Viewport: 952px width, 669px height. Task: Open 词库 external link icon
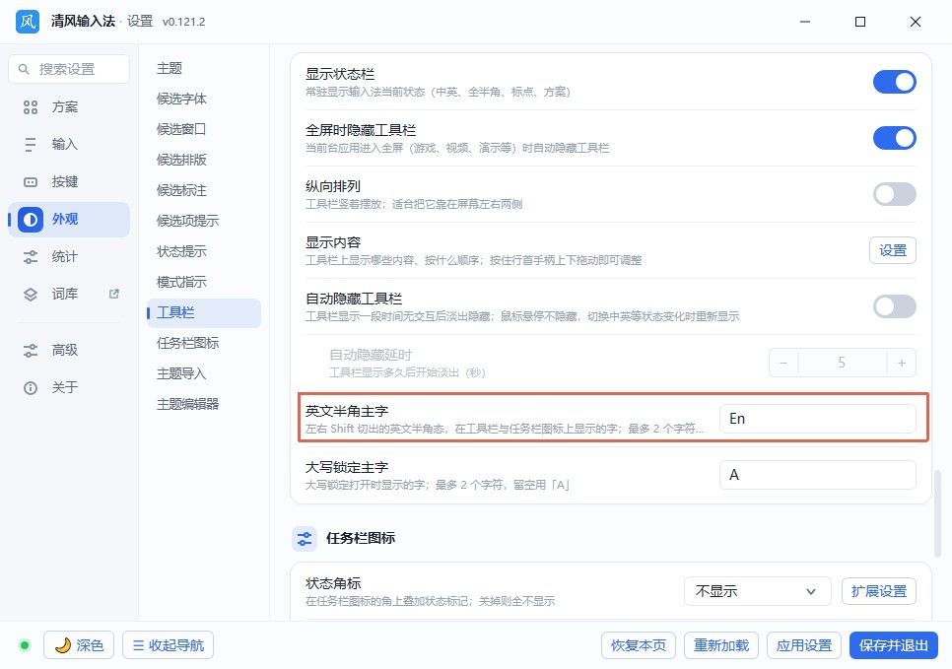(x=113, y=294)
